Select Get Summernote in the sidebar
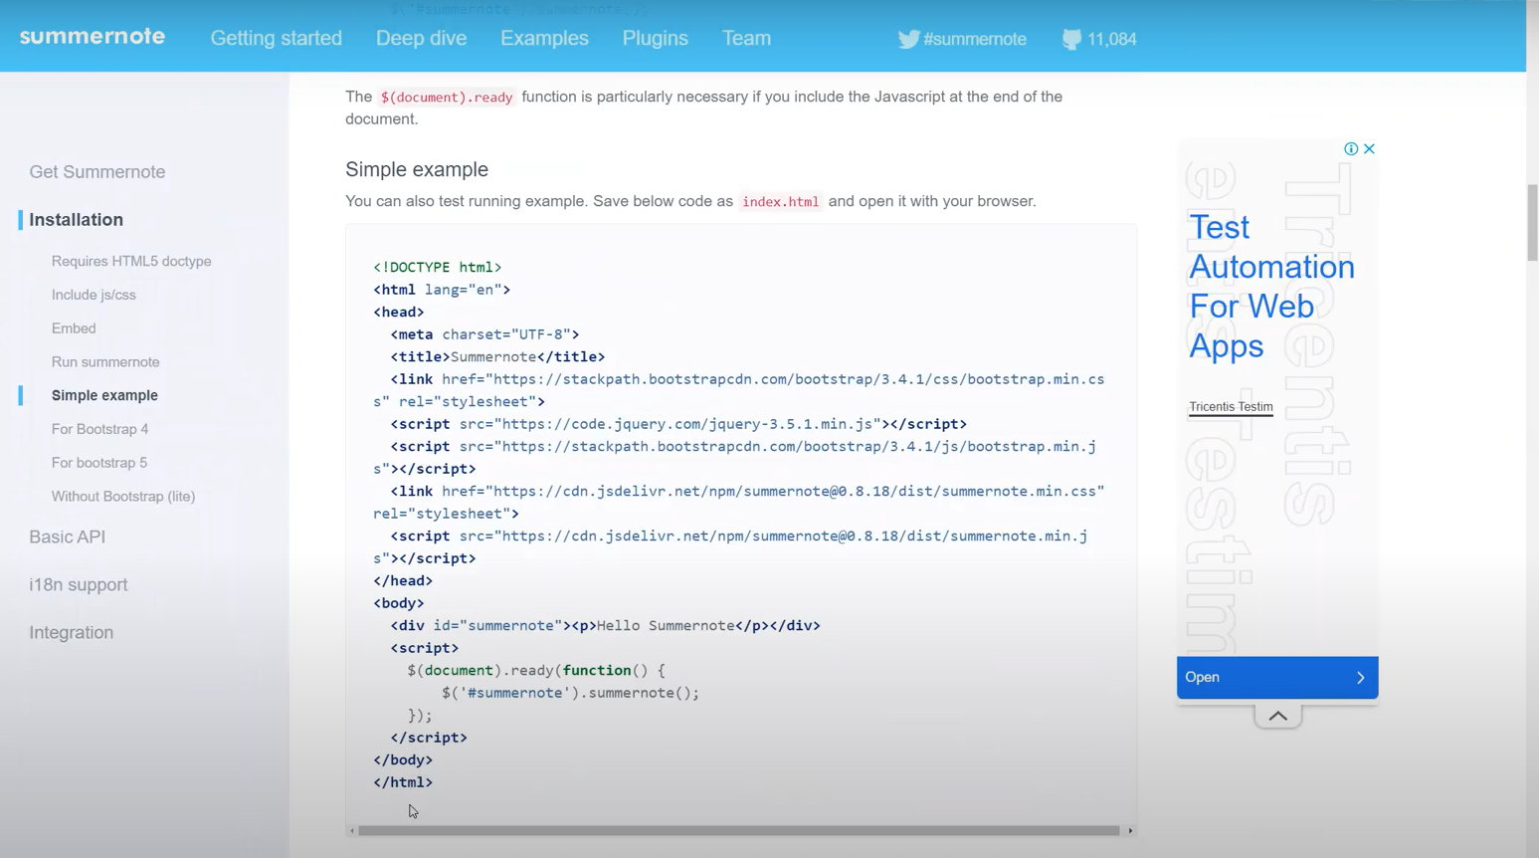Screen dimensions: 1539x858 [97, 171]
